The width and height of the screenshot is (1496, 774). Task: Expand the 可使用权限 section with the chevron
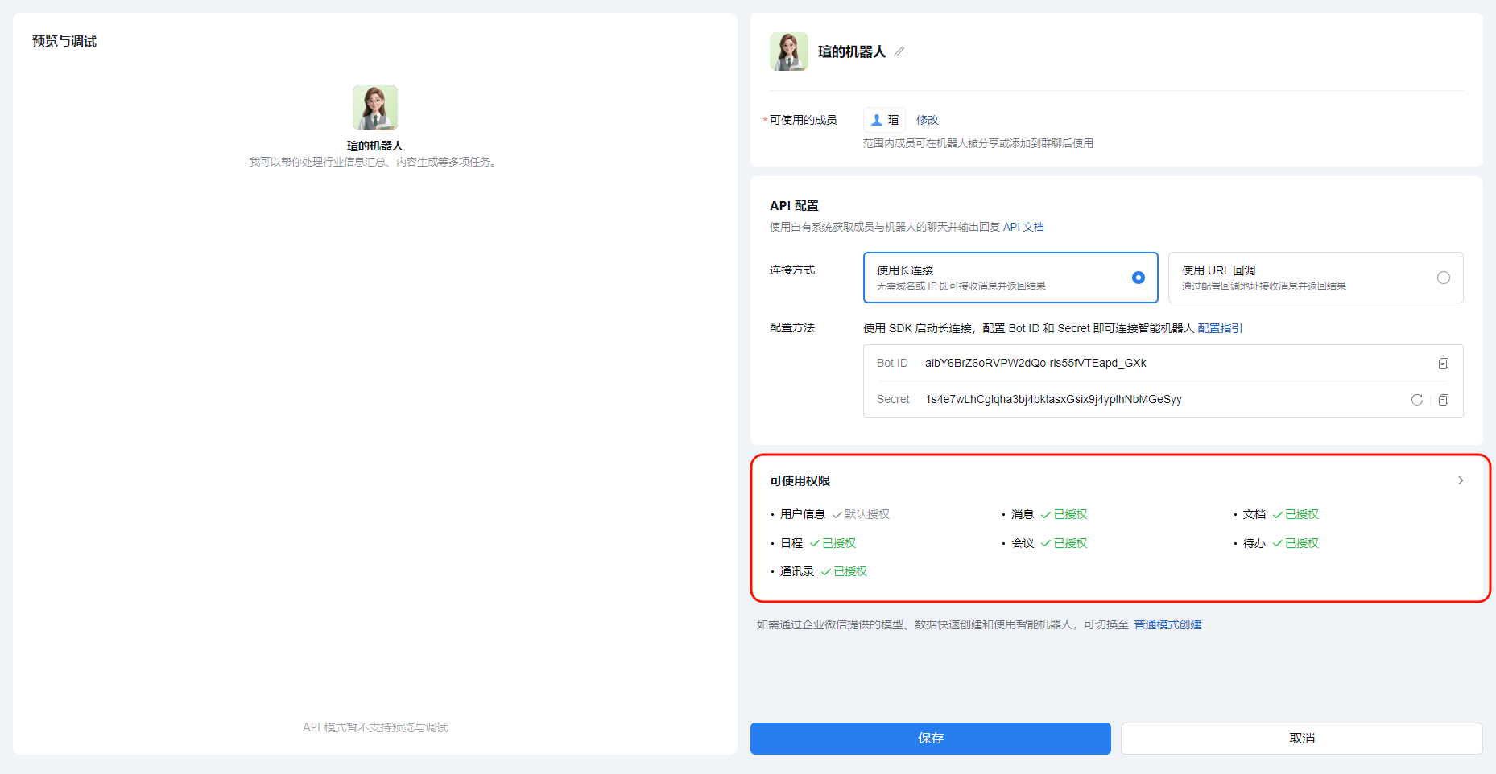pyautogui.click(x=1461, y=480)
